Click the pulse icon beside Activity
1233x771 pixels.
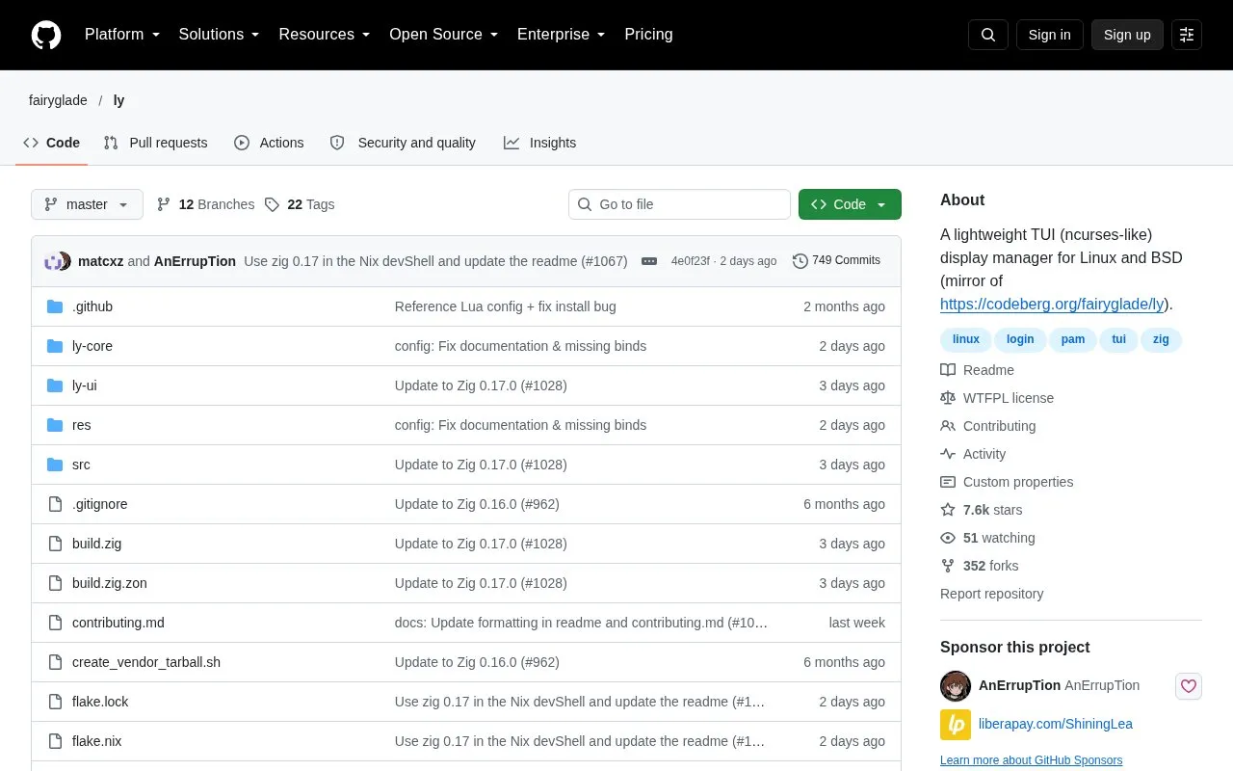pyautogui.click(x=948, y=454)
